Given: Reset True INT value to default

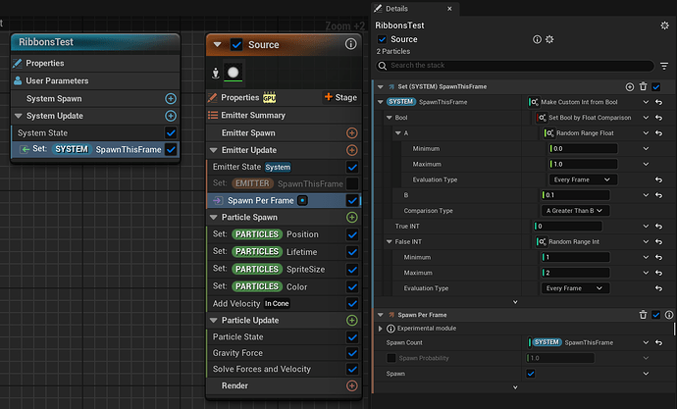Looking at the screenshot, I should click(659, 227).
